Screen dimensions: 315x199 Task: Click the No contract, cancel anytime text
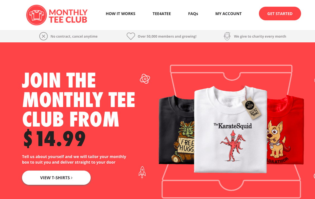point(74,36)
